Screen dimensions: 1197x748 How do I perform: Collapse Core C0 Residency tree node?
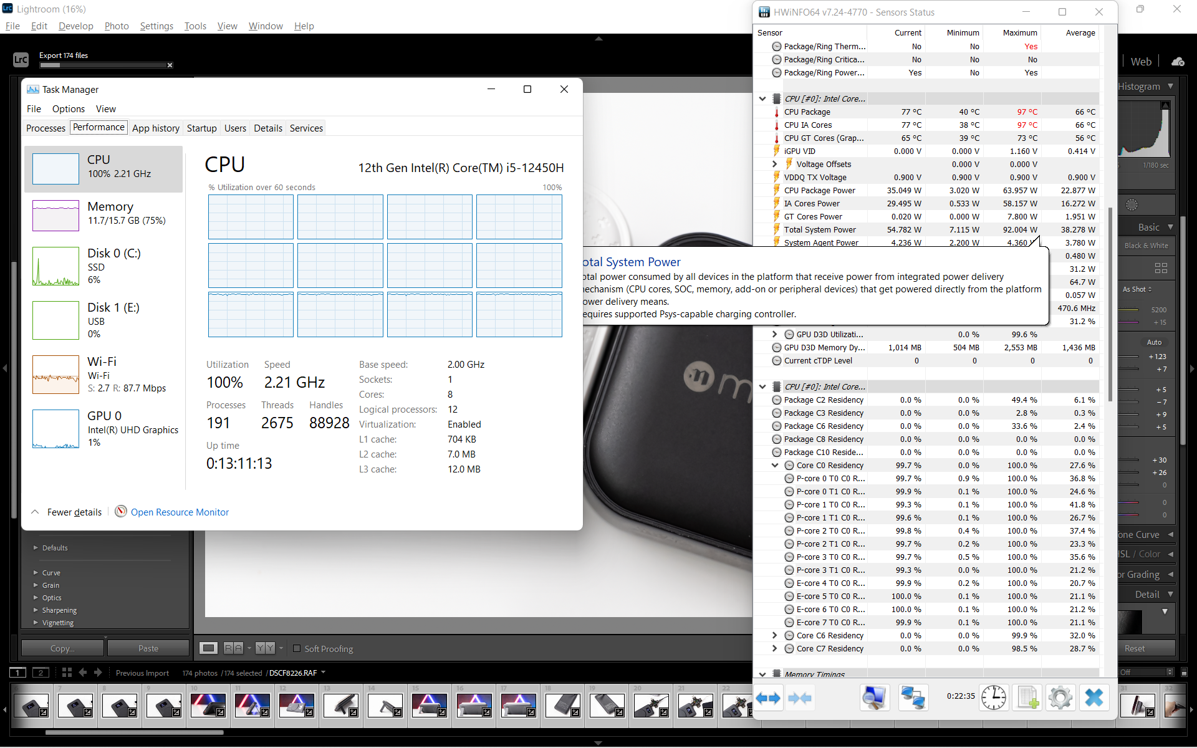(x=775, y=465)
